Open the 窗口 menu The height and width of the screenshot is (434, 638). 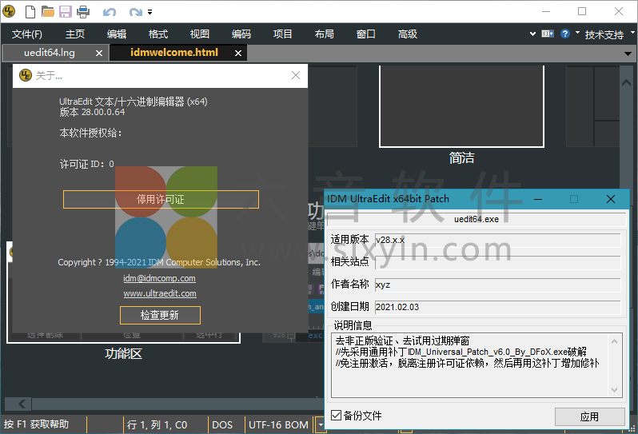tap(366, 34)
